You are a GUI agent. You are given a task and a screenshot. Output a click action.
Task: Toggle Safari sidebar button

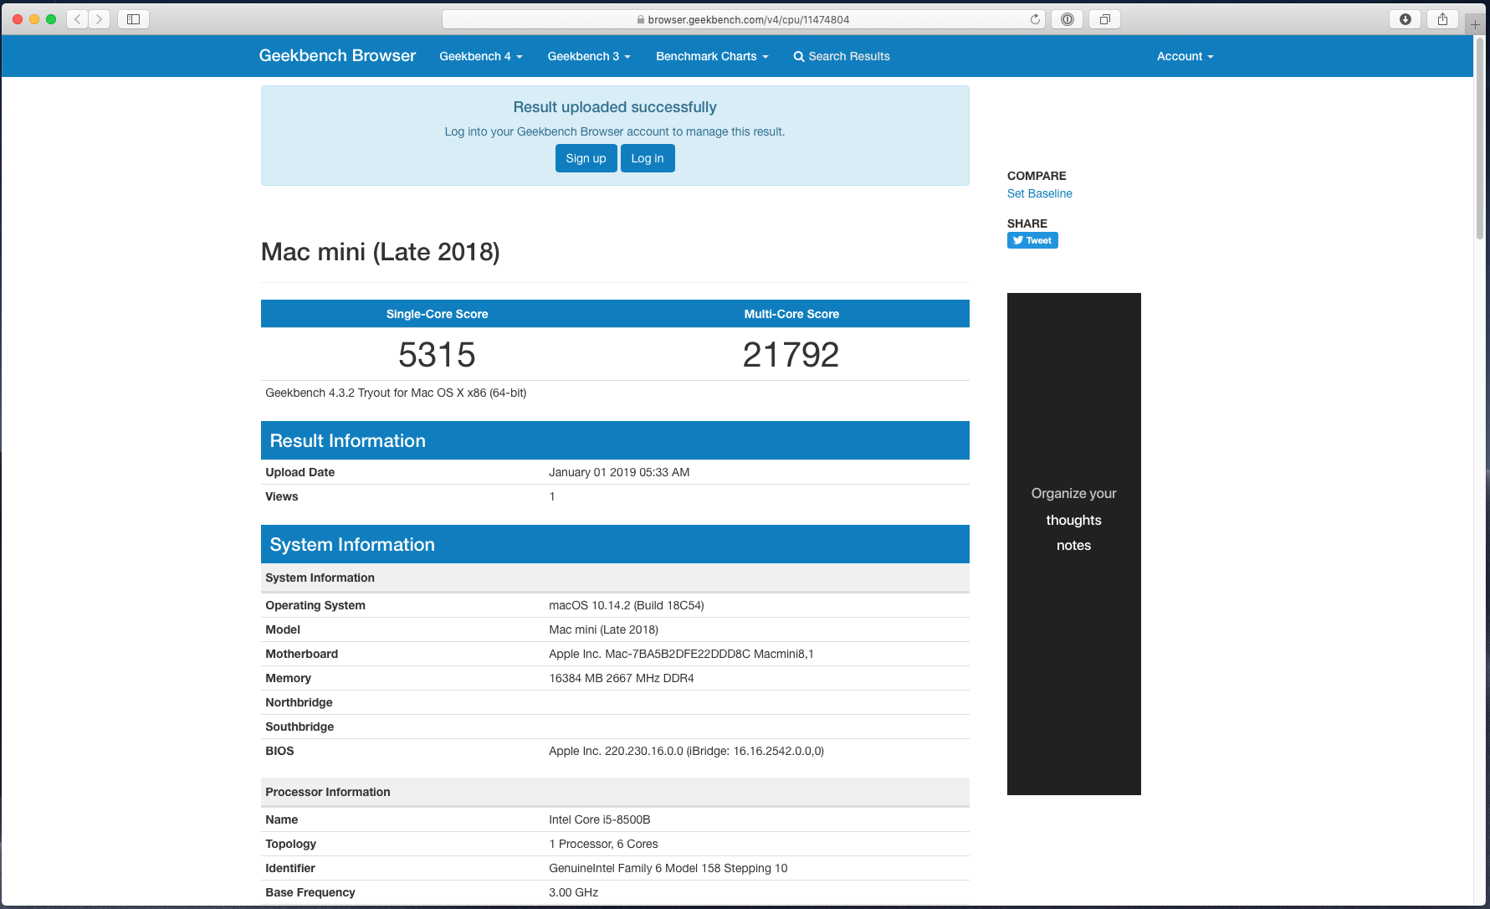[133, 19]
